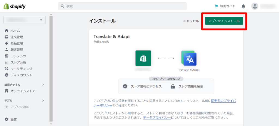Open the store selector dropdown
Screen dimensions: 279x126
tap(25, 20)
